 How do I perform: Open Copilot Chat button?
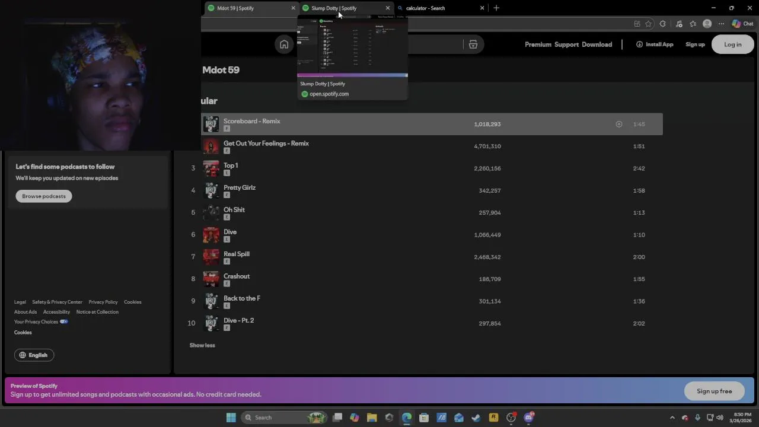pos(742,24)
